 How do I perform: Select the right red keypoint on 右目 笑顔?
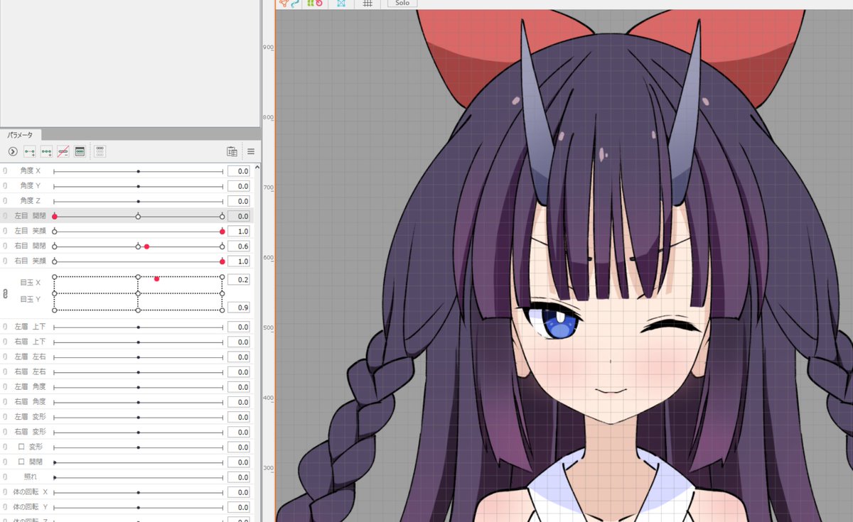pyautogui.click(x=222, y=261)
